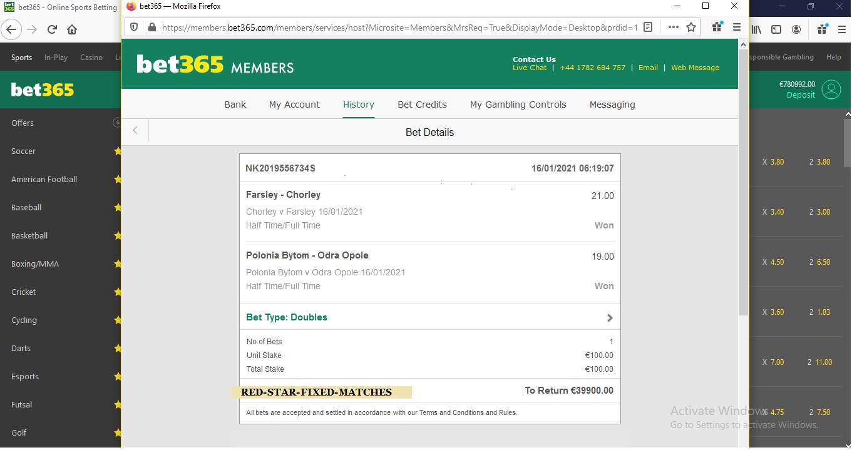The width and height of the screenshot is (852, 450).
Task: Click the bet365 Members logo in the popup
Action: point(215,64)
